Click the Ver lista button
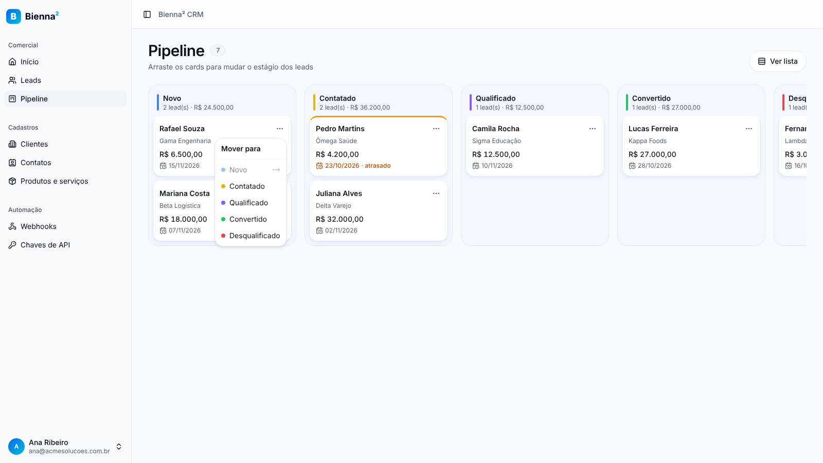Screen dimensions: 823x463 pyautogui.click(x=777, y=61)
